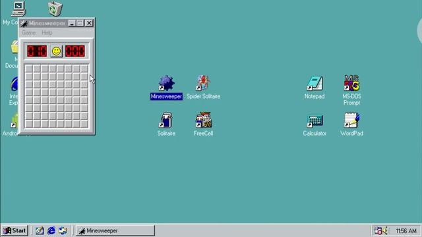Click the scheduler tray icon

click(x=378, y=230)
